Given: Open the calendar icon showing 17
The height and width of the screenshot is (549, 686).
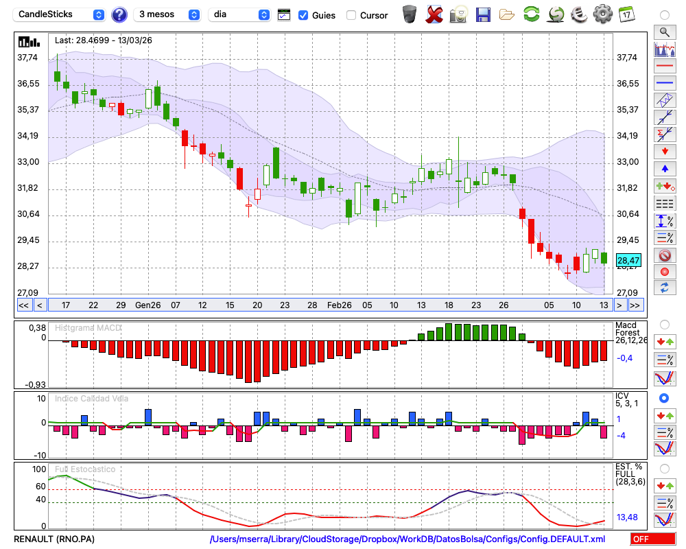Looking at the screenshot, I should click(626, 14).
